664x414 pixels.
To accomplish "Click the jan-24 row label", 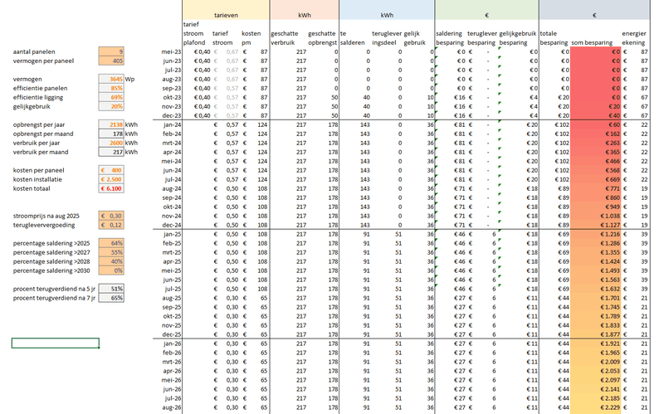I will [172, 125].
